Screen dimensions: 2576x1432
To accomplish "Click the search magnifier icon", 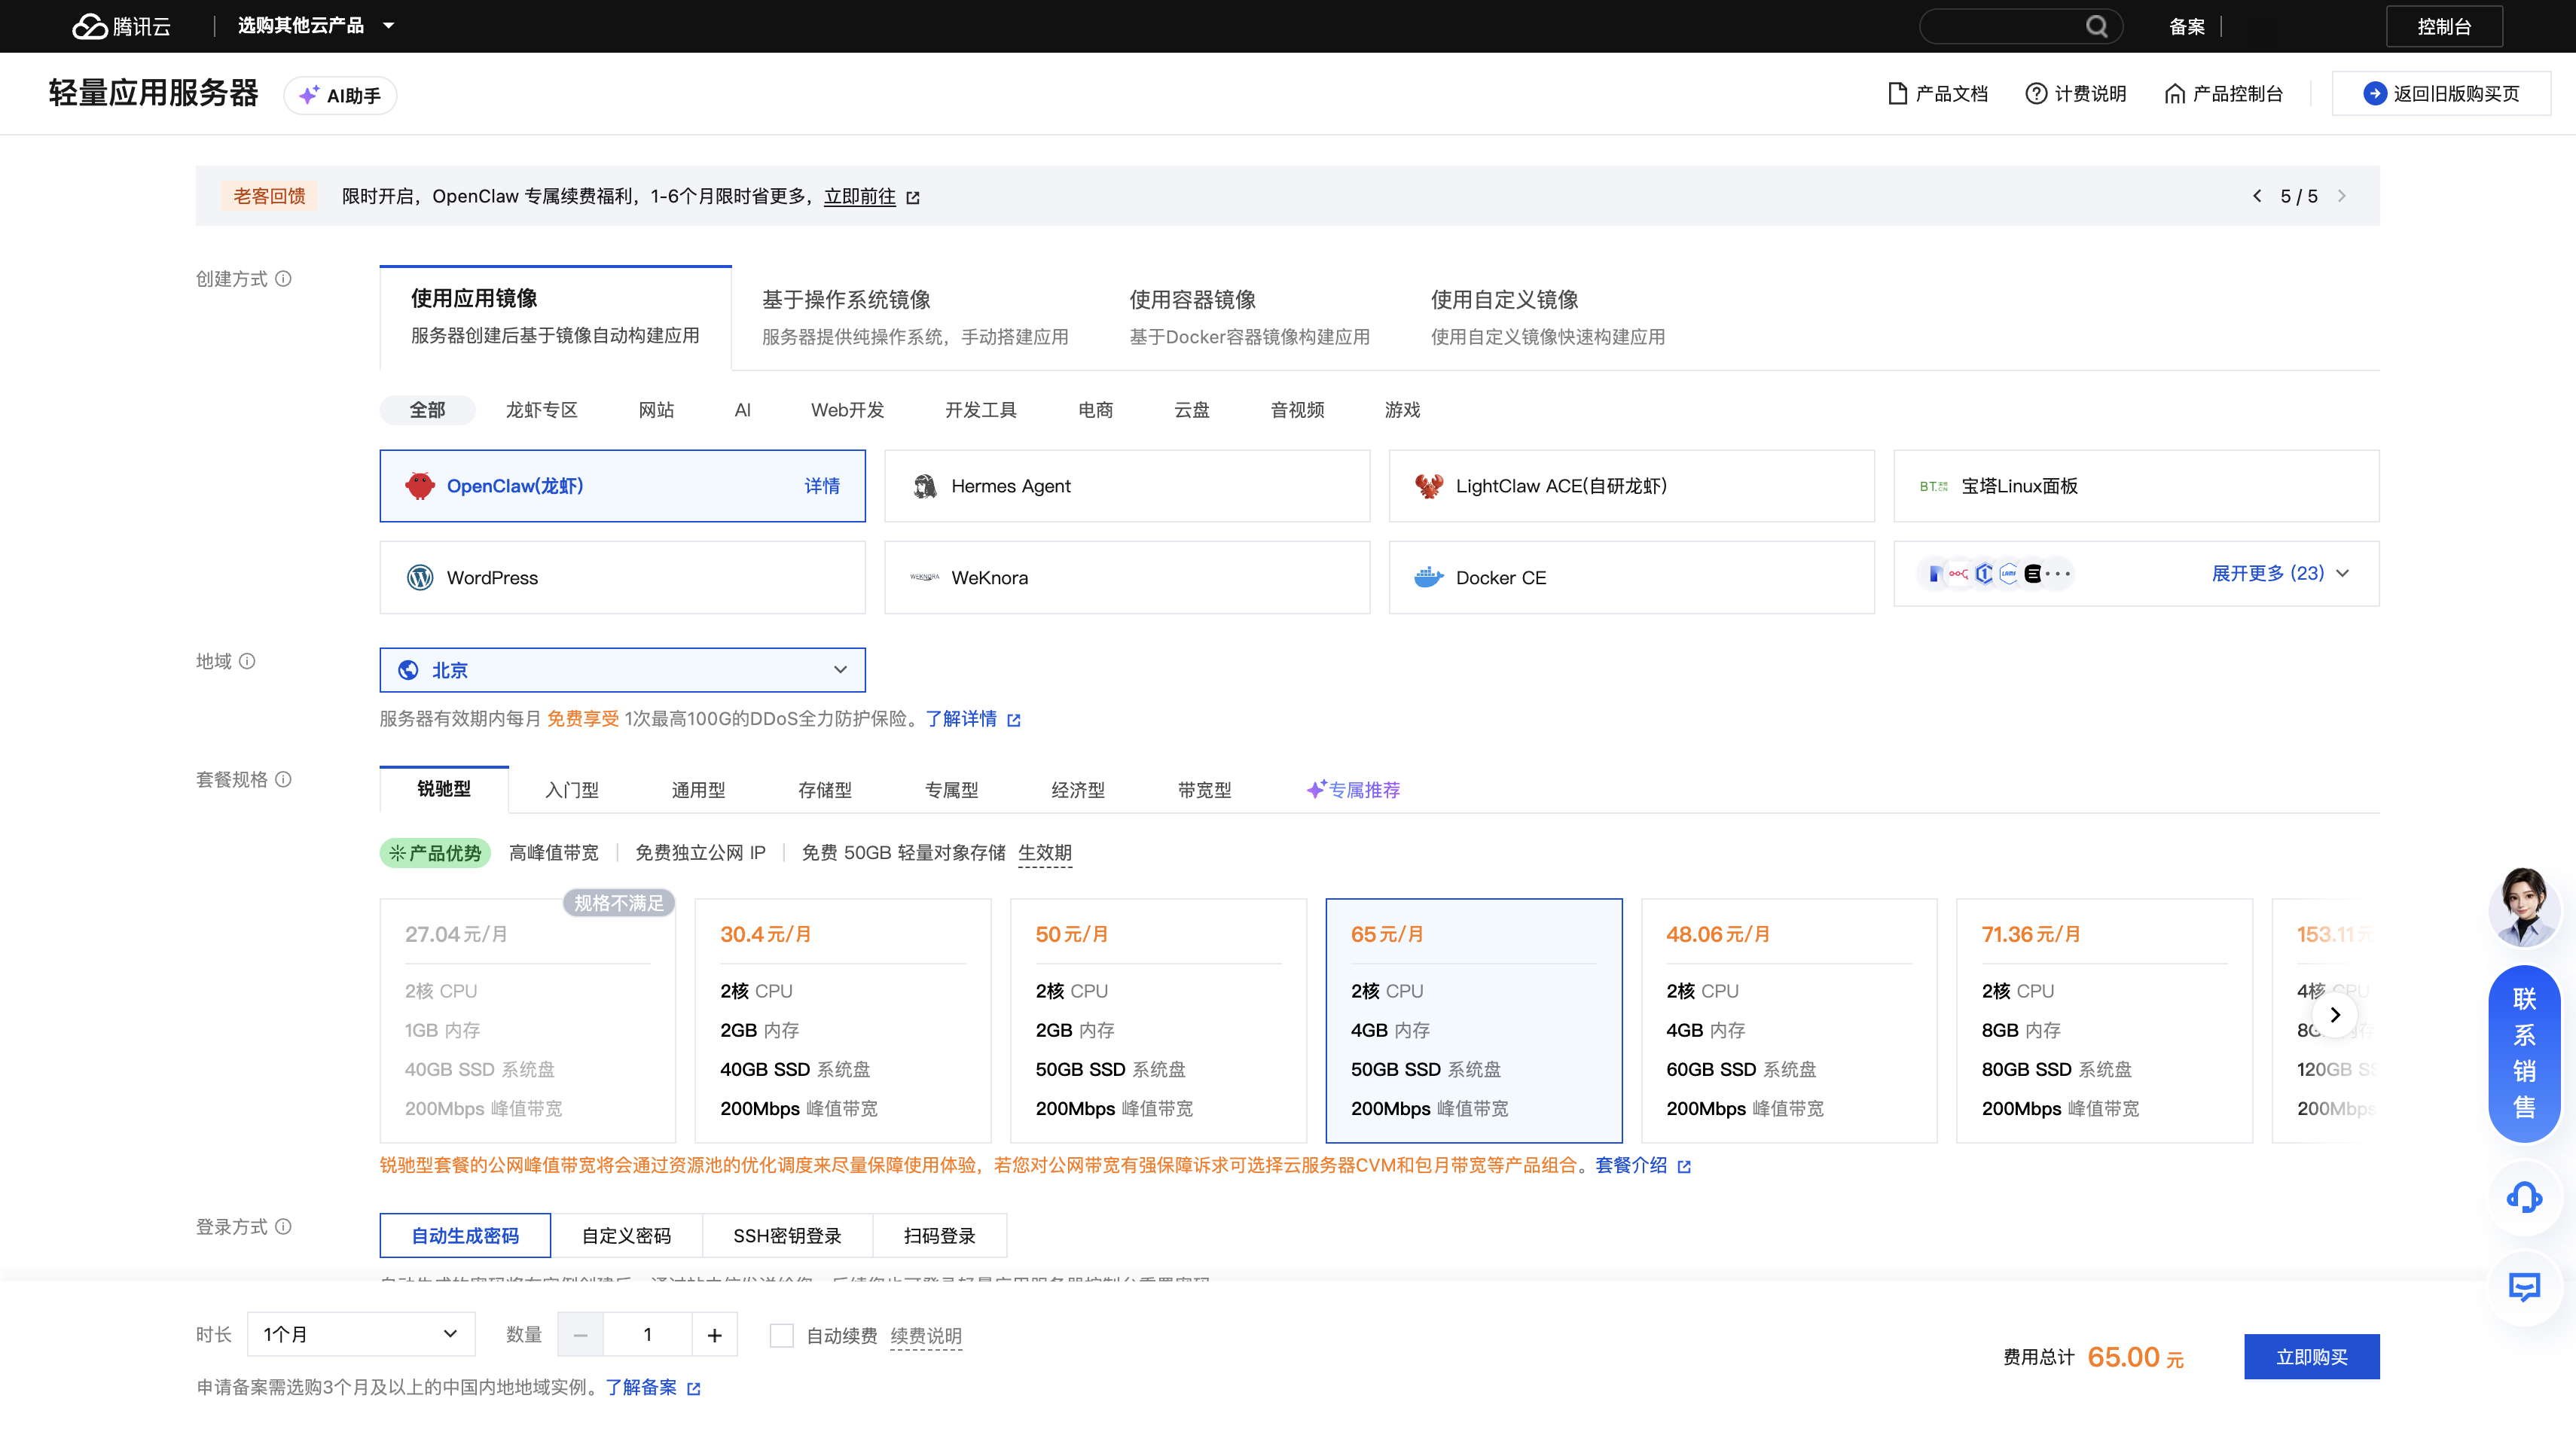I will coord(2096,26).
